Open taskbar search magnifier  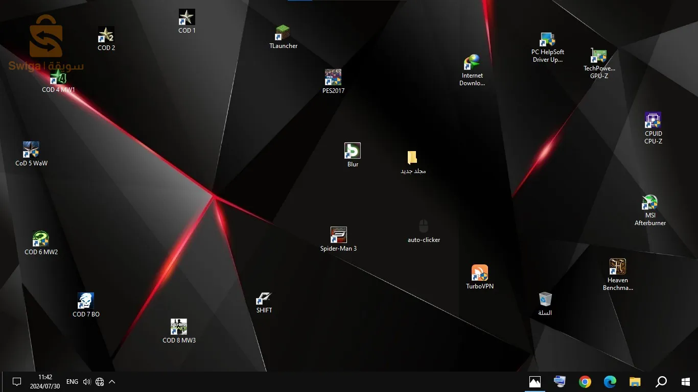point(661,382)
